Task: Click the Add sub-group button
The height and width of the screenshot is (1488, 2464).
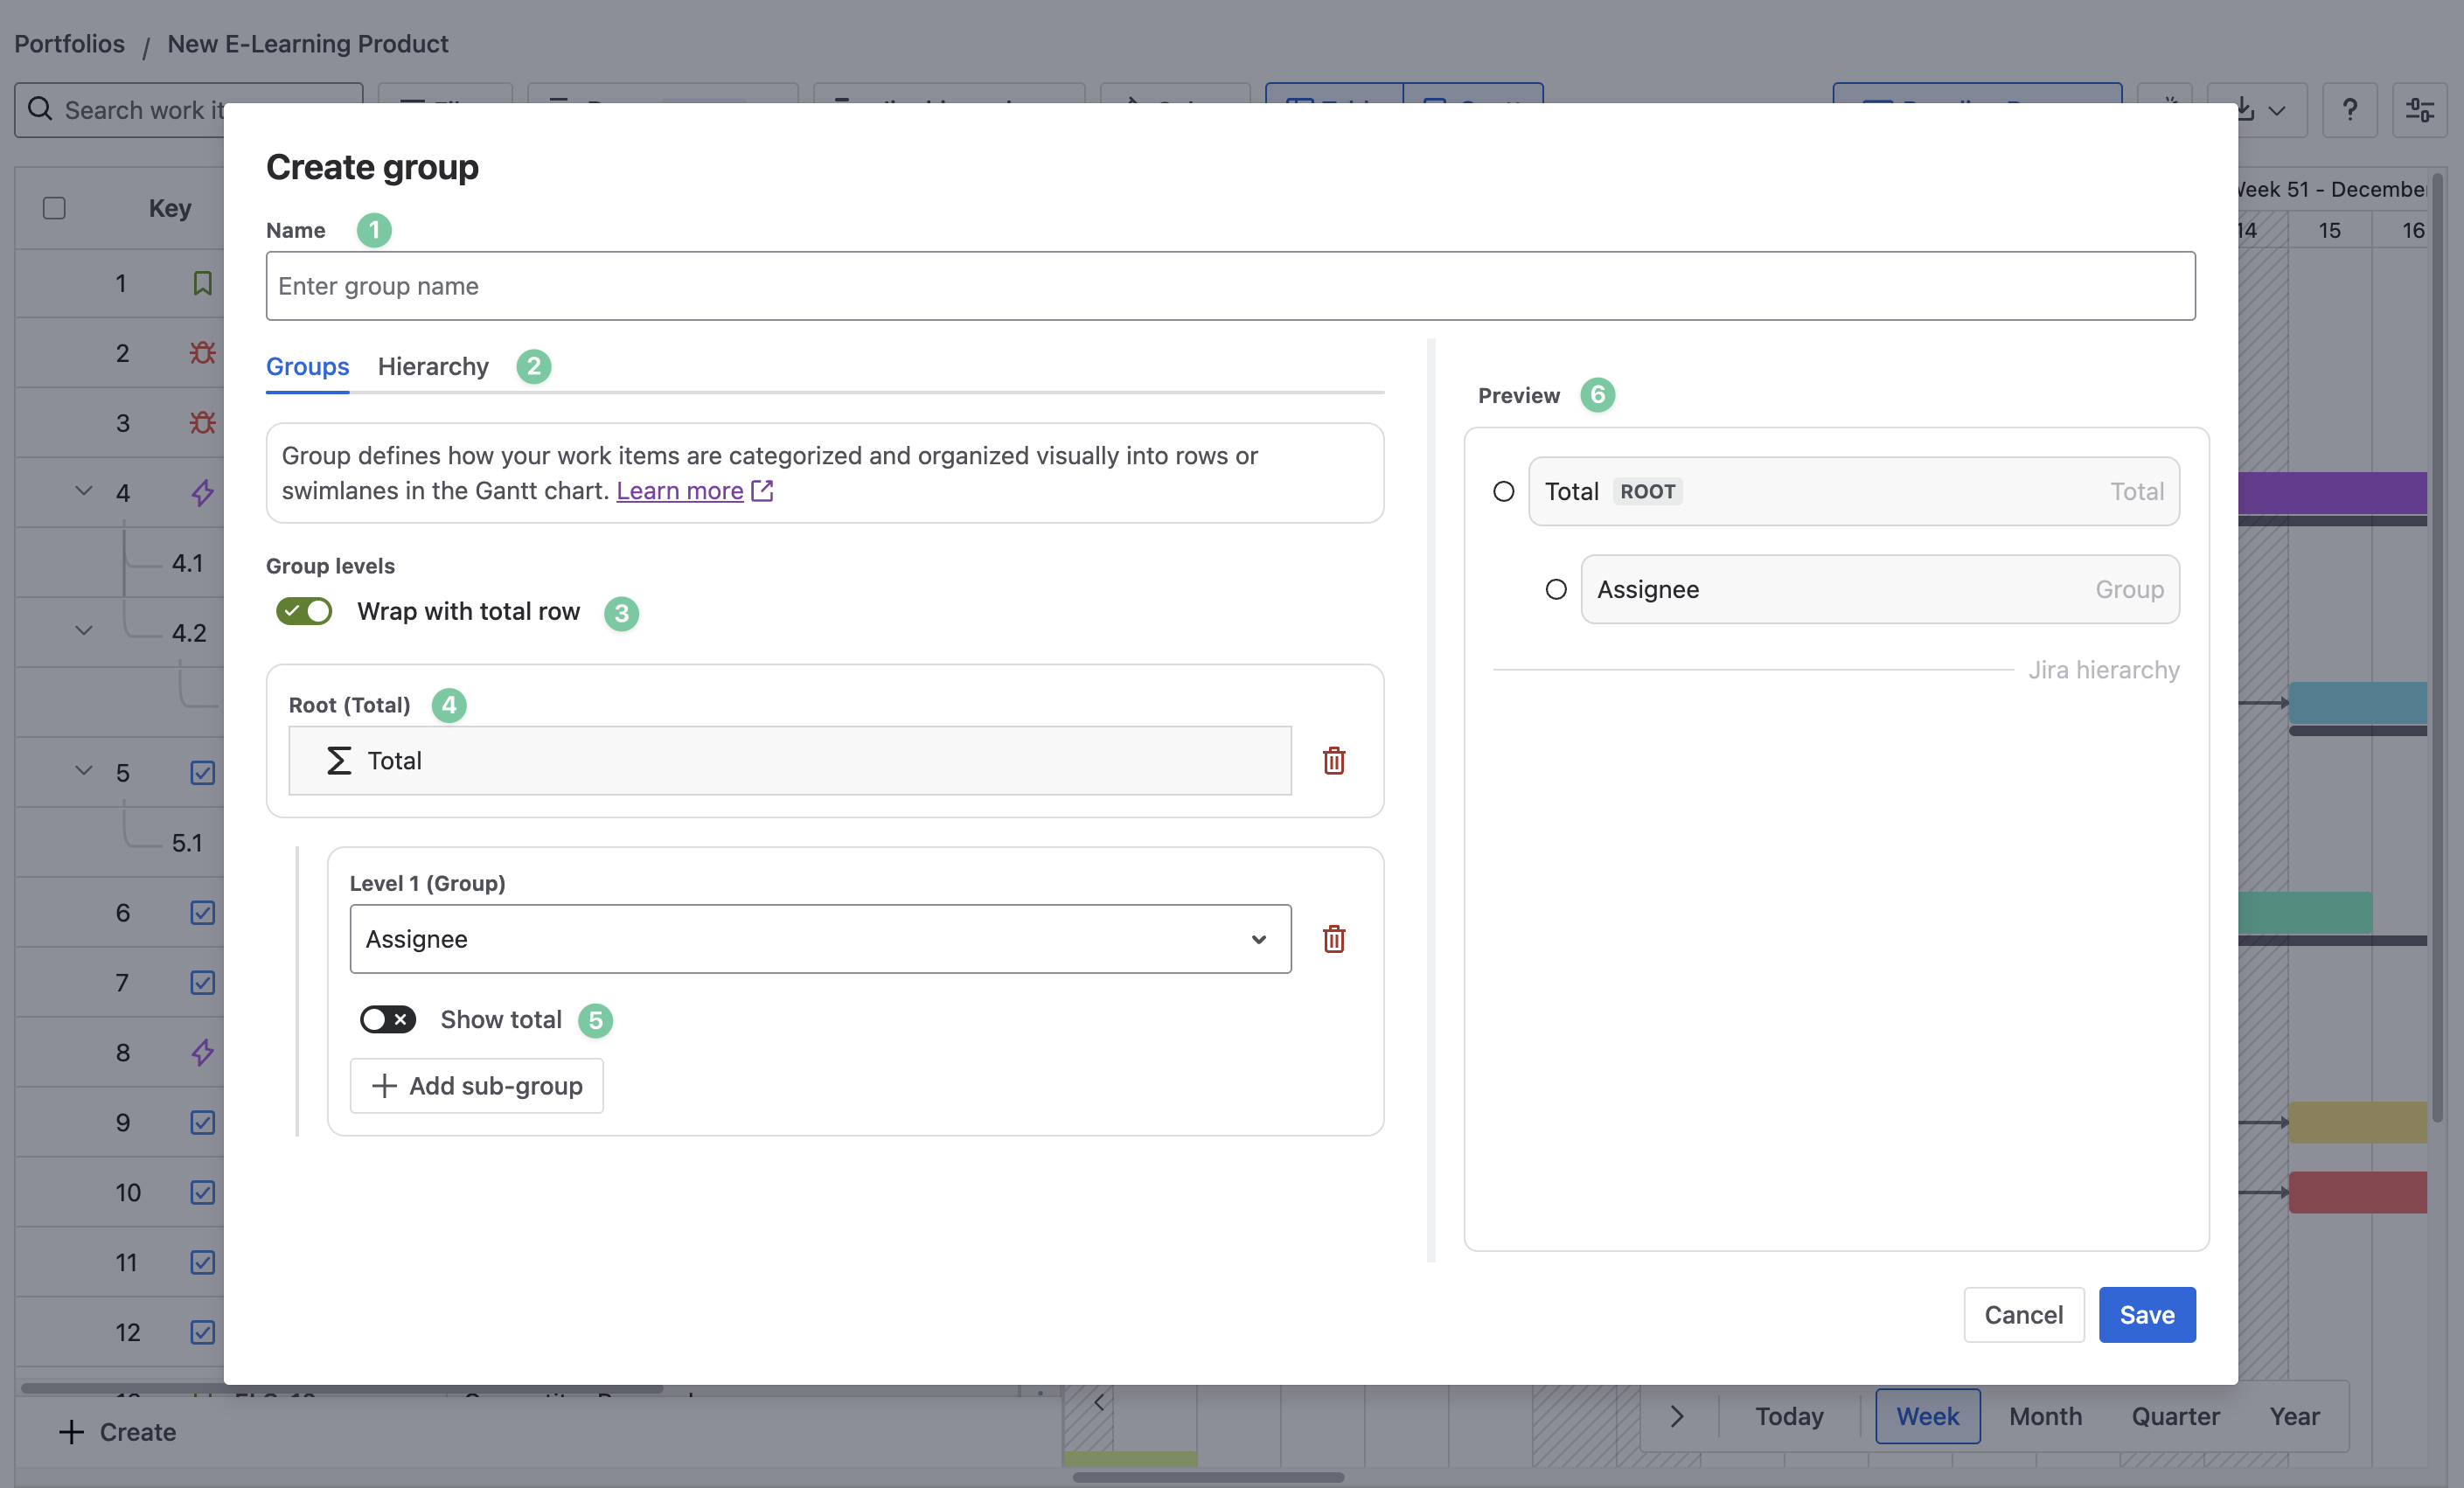Action: [476, 1086]
